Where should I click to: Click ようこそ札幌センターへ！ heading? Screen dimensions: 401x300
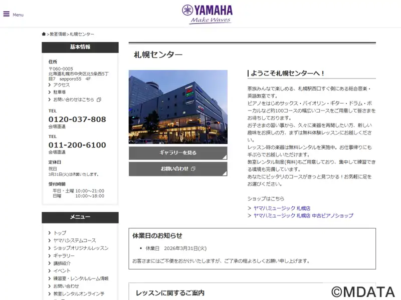(x=288, y=73)
